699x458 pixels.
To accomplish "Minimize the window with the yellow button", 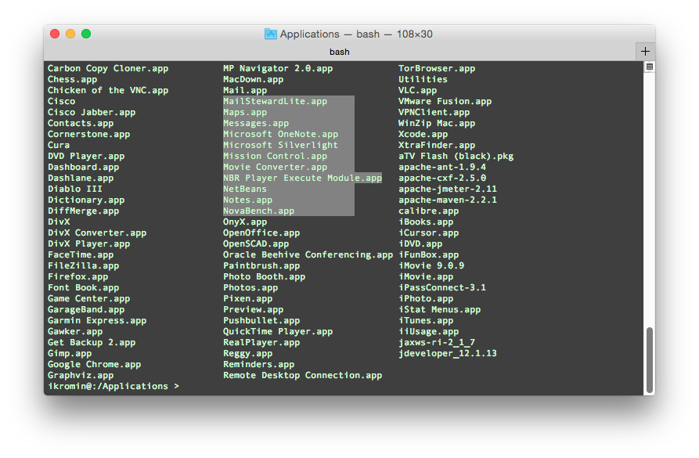I will coord(70,34).
